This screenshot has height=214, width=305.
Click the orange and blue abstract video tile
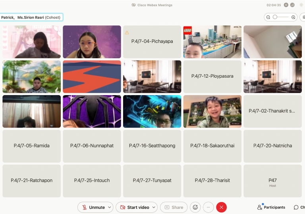pyautogui.click(x=92, y=76)
